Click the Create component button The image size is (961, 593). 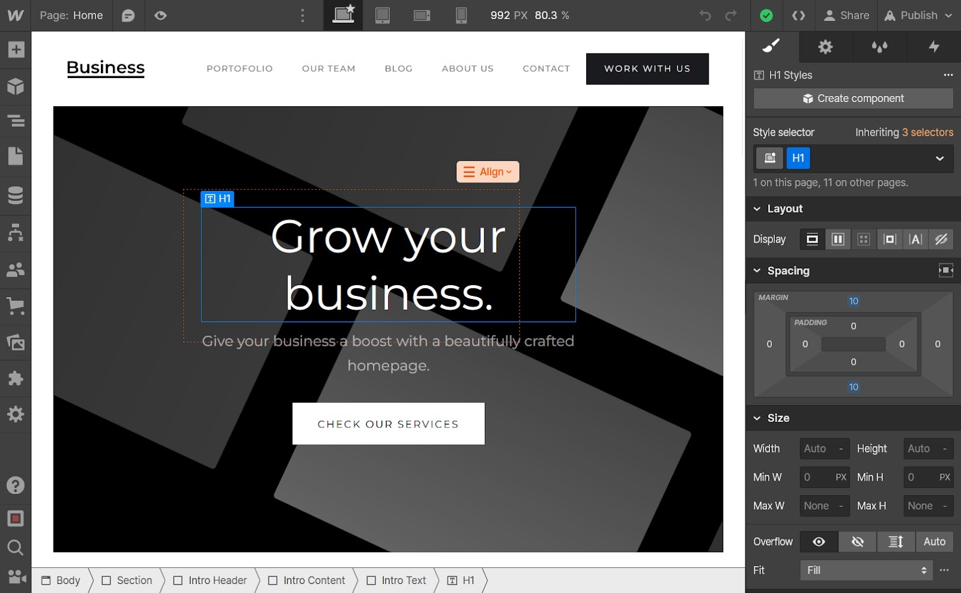(x=853, y=98)
